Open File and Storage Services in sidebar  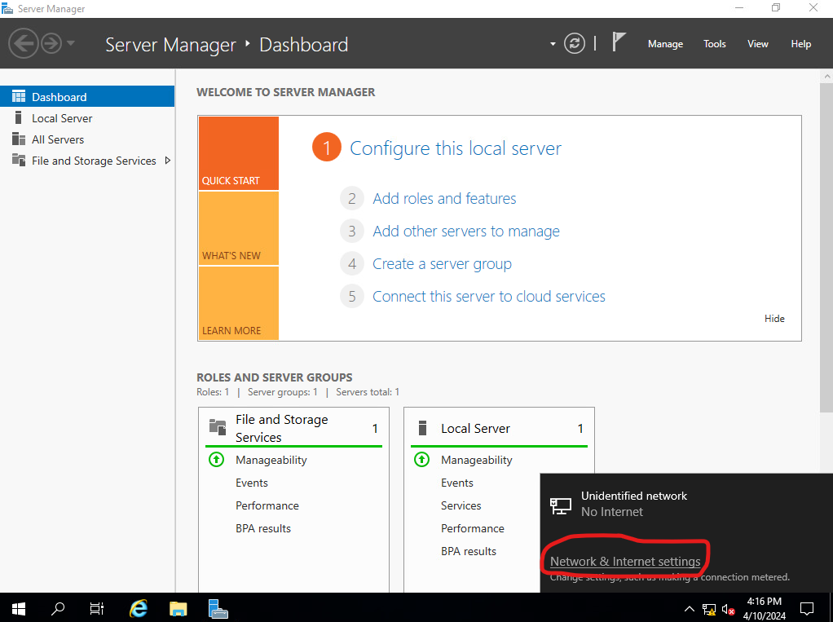point(87,161)
